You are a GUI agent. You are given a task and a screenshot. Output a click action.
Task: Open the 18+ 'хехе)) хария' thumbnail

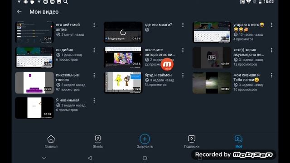pyautogui.click(x=212, y=58)
